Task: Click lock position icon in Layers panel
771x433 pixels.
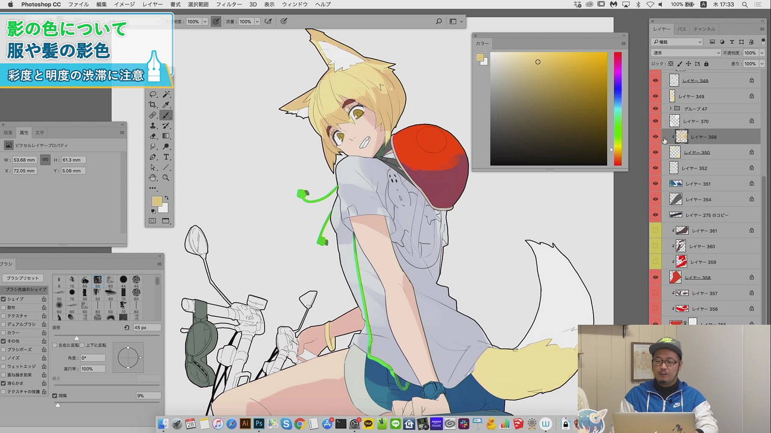Action: 690,64
